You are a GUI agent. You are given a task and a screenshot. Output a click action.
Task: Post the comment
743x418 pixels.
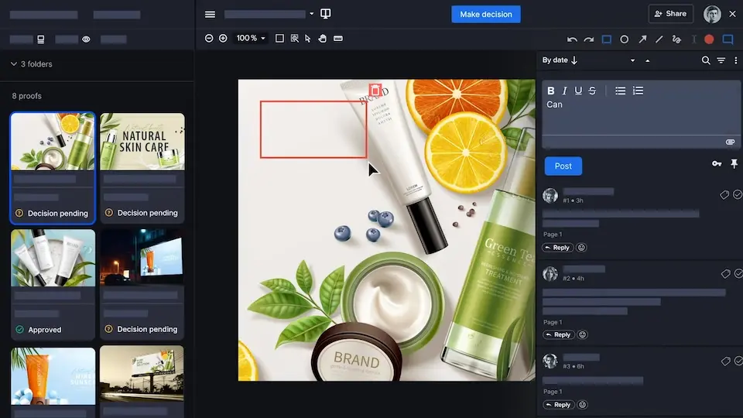563,166
